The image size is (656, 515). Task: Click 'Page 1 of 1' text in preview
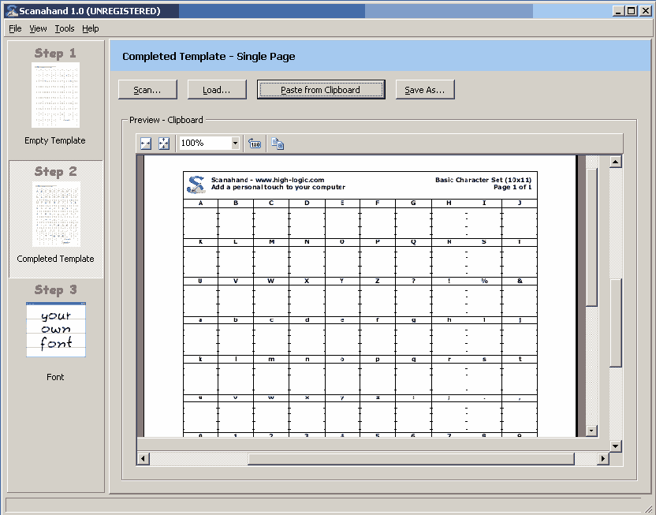pyautogui.click(x=512, y=187)
